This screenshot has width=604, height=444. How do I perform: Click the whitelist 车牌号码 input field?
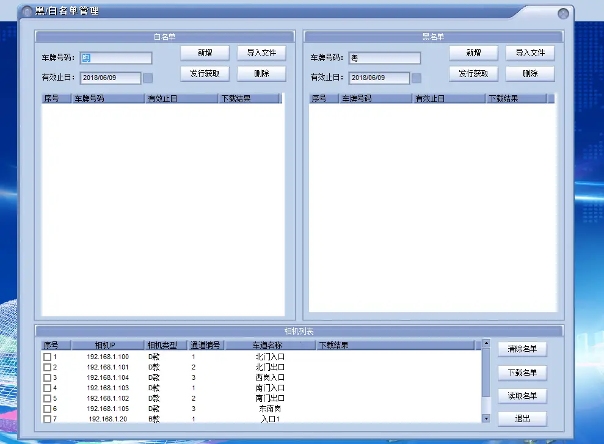[x=116, y=58]
